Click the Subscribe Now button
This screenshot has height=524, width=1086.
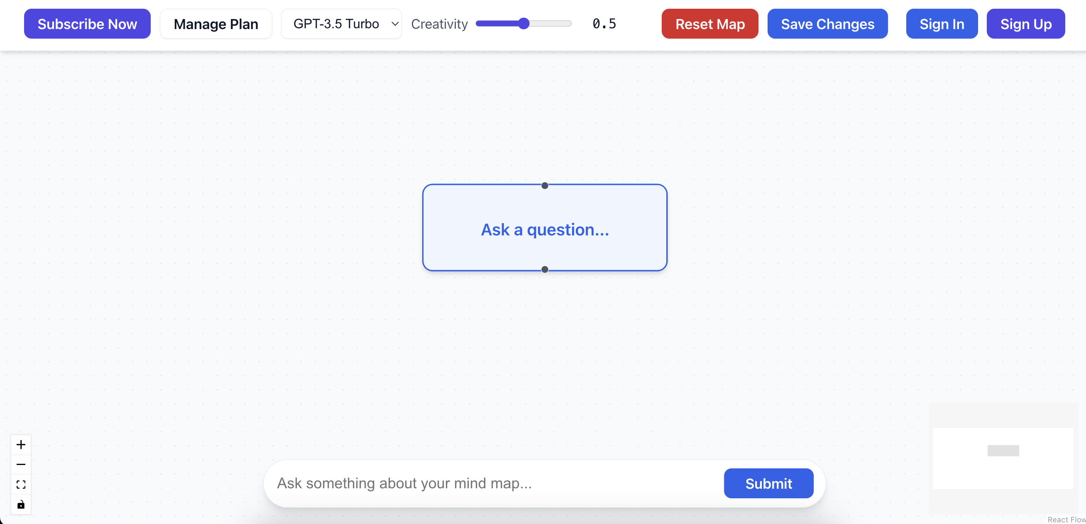tap(87, 24)
